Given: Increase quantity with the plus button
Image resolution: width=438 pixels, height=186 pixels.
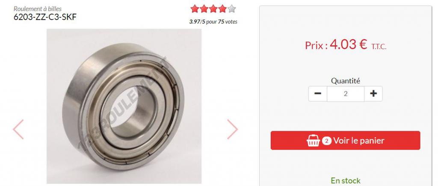Looking at the screenshot, I should (x=373, y=94).
